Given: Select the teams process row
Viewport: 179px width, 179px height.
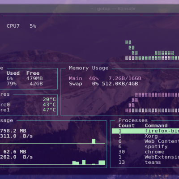Looking at the screenshot, I should click(145, 162).
